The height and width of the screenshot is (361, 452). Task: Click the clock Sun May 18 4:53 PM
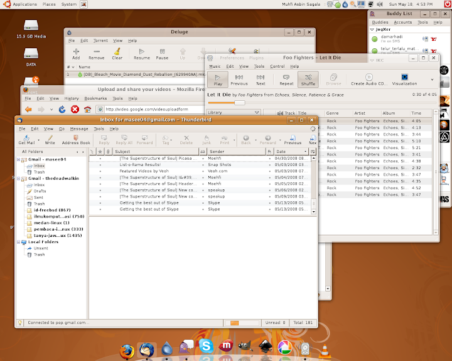point(411,4)
